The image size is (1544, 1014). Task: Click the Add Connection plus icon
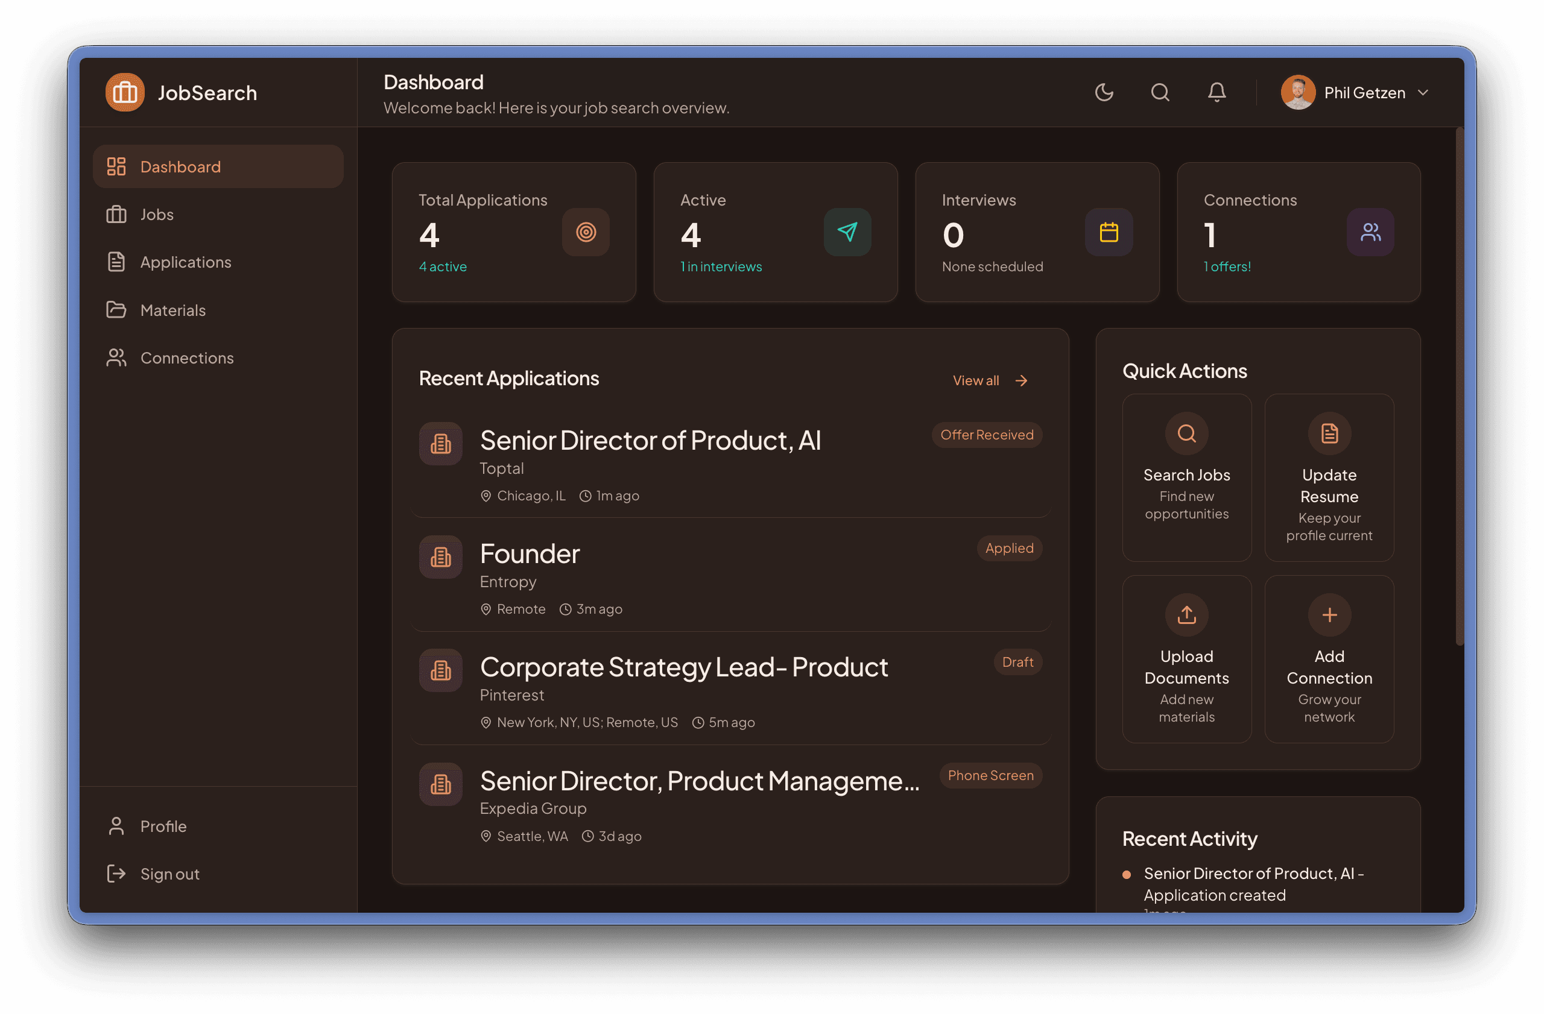point(1329,615)
